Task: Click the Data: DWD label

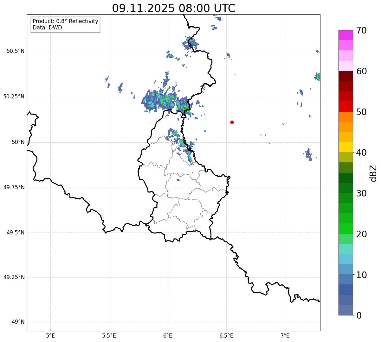Action: pyautogui.click(x=47, y=28)
